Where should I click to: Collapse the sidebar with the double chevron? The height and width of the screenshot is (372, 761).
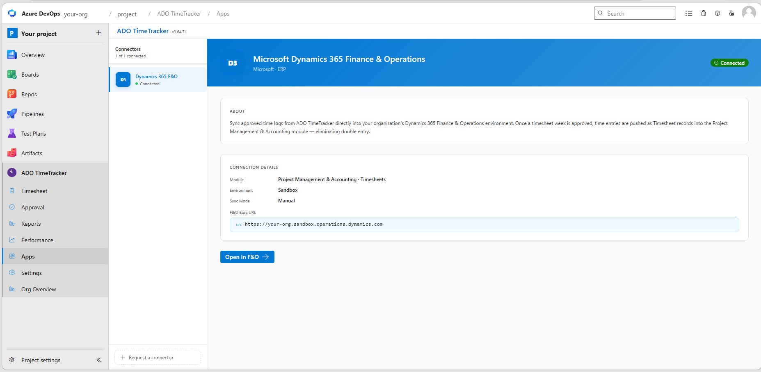click(x=98, y=360)
